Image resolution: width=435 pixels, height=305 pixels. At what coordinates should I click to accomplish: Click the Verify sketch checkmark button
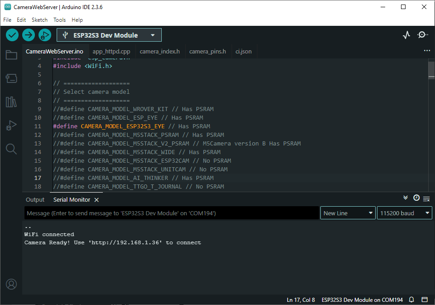(12, 35)
